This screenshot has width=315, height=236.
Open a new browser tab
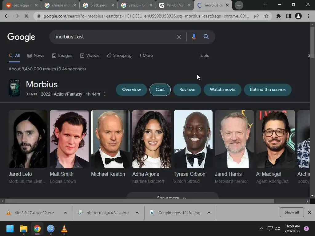[x=239, y=6]
